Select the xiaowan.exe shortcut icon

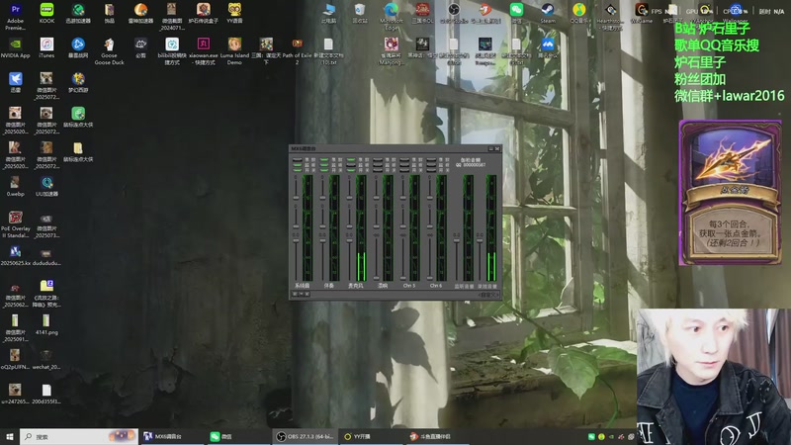pos(203,51)
